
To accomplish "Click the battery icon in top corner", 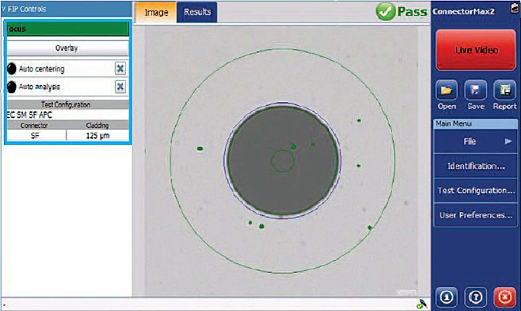I will 514,9.
